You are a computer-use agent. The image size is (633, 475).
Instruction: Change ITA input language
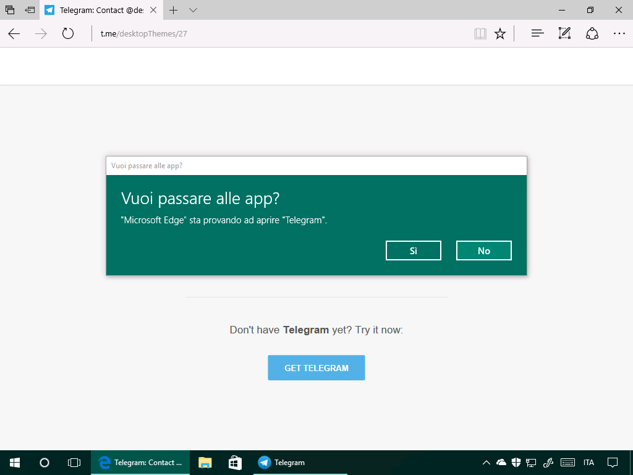pyautogui.click(x=588, y=463)
